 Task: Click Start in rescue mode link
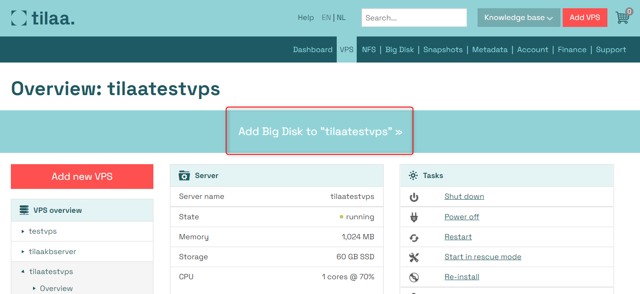(483, 257)
